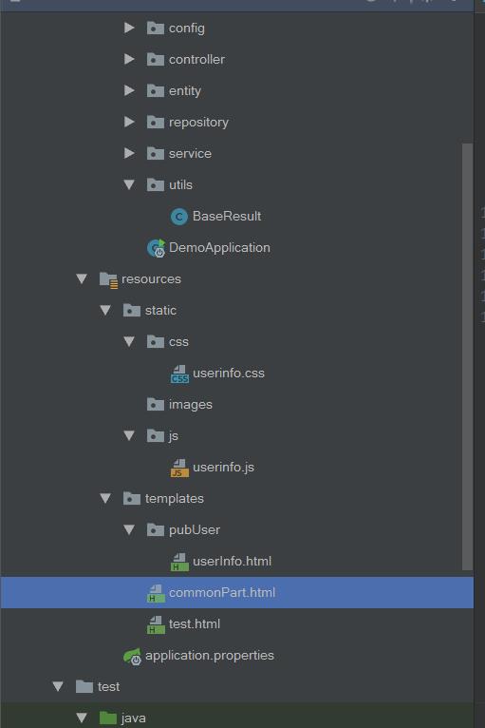485x728 pixels.
Task: Collapse the templates folder arrow
Action: pyautogui.click(x=105, y=498)
